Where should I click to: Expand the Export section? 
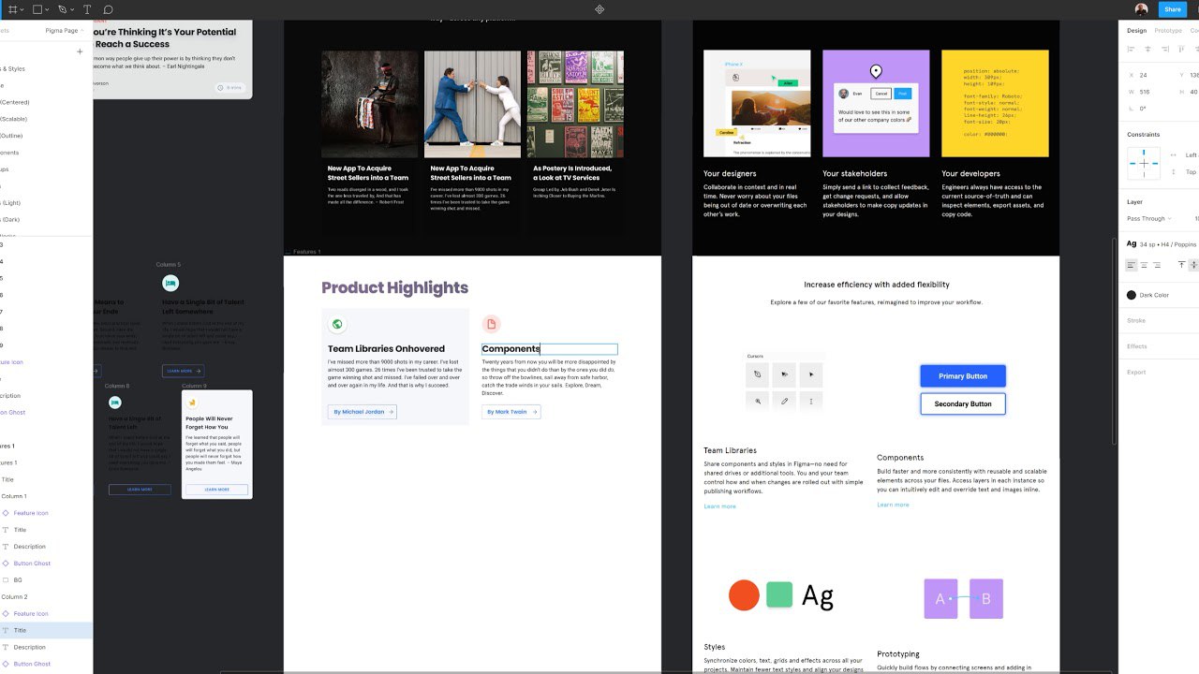coord(1136,373)
